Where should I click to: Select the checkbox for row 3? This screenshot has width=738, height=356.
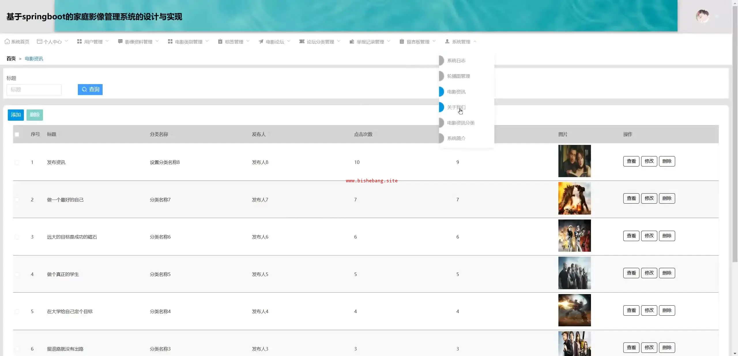click(x=17, y=237)
